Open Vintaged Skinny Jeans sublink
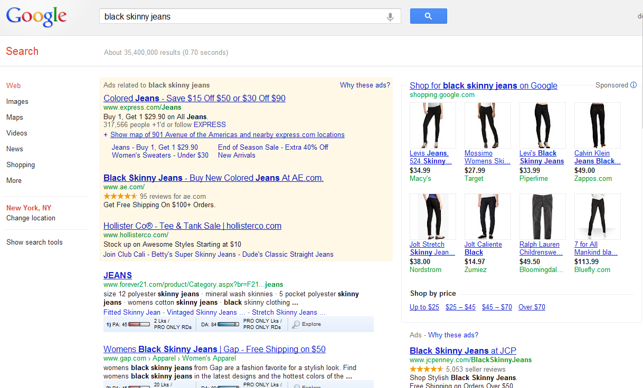Image resolution: width=643 pixels, height=388 pixels. point(206,312)
